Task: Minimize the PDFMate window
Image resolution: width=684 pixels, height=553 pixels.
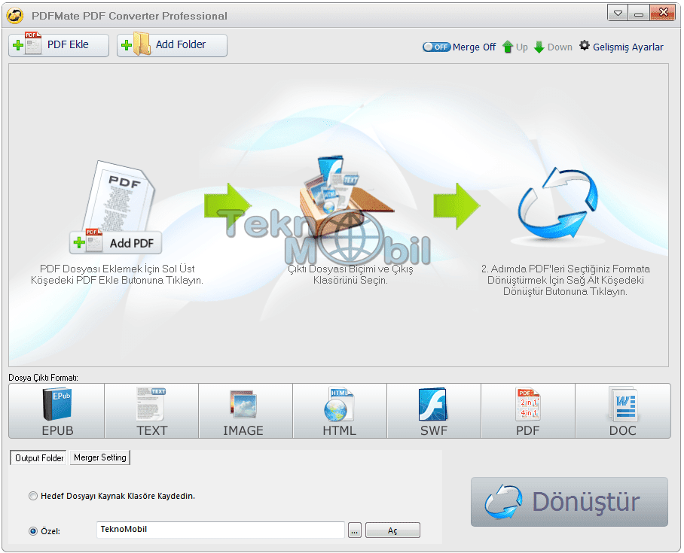Action: coord(639,13)
